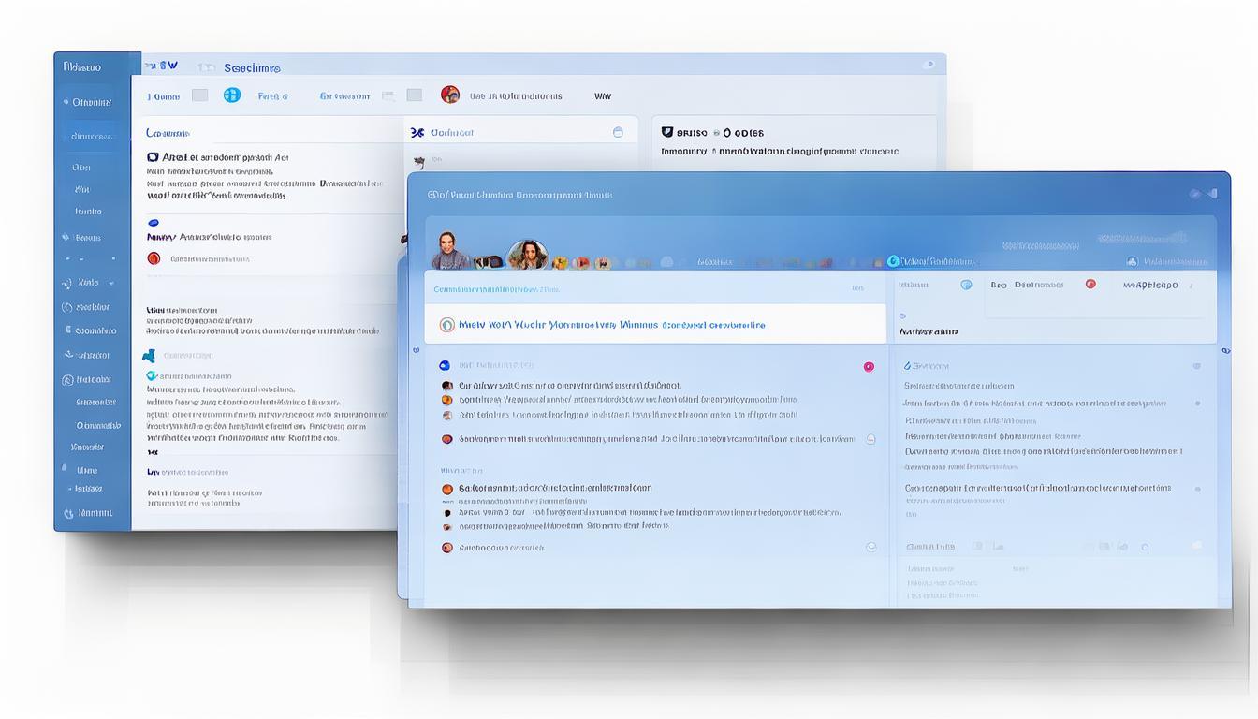Open the first woman's profile photo thumbnail
Viewport: 1258px width, 719px height.
448,251
